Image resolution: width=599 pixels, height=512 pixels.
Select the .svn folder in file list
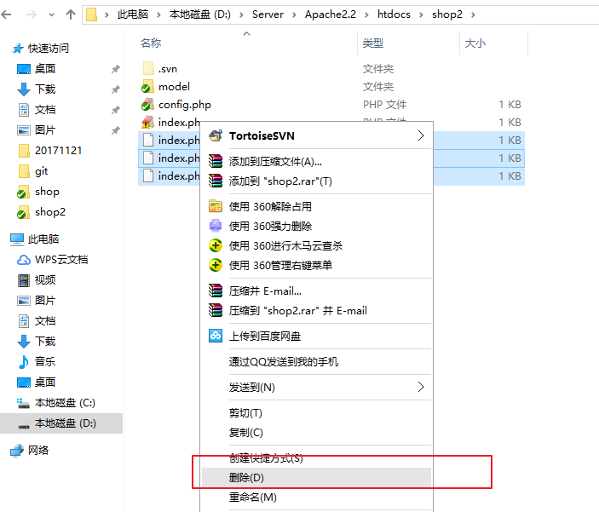pos(167,68)
